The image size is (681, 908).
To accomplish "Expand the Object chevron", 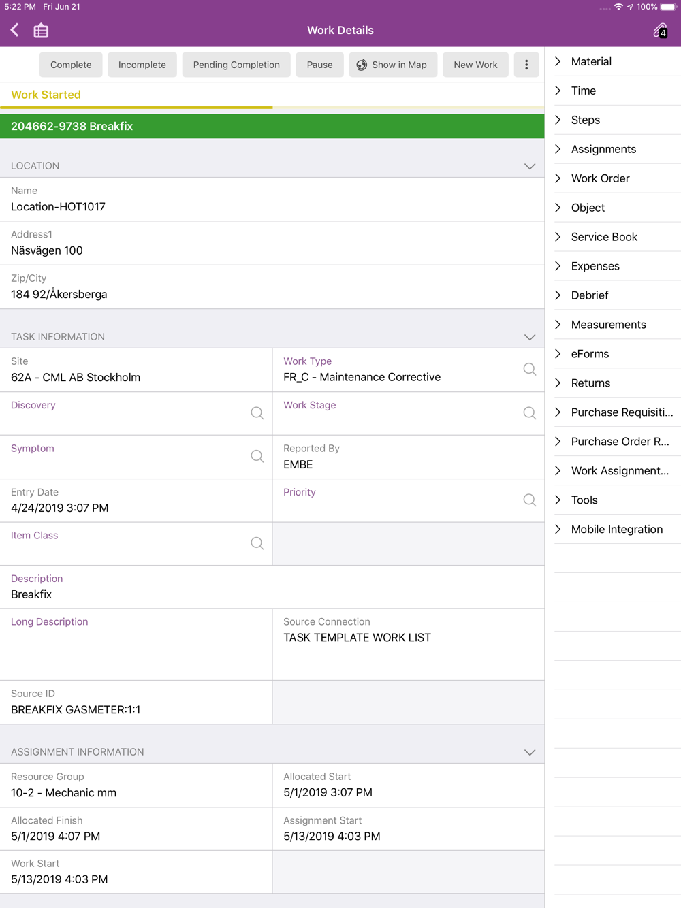I will coord(558,208).
